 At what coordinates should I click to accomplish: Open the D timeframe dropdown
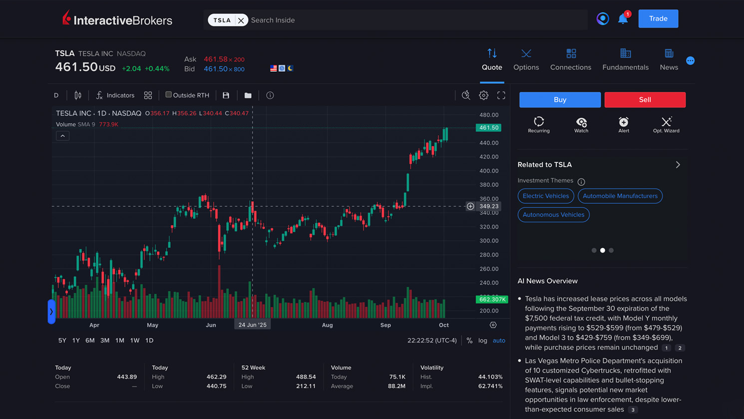(x=56, y=95)
